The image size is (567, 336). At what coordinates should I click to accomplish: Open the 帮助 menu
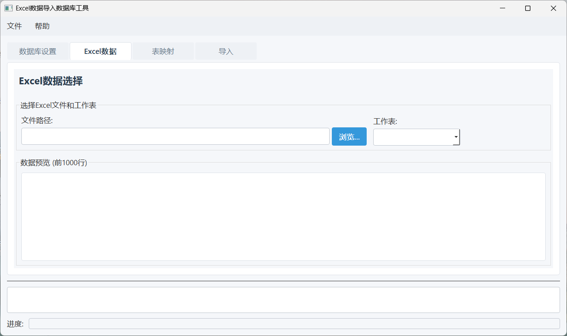(42, 26)
